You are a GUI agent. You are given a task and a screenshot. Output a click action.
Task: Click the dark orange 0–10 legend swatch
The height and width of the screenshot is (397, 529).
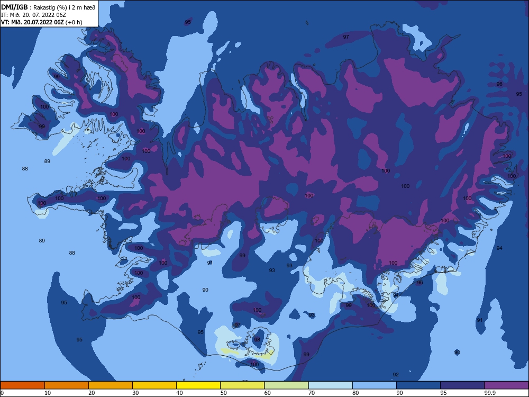pyautogui.click(x=22, y=385)
